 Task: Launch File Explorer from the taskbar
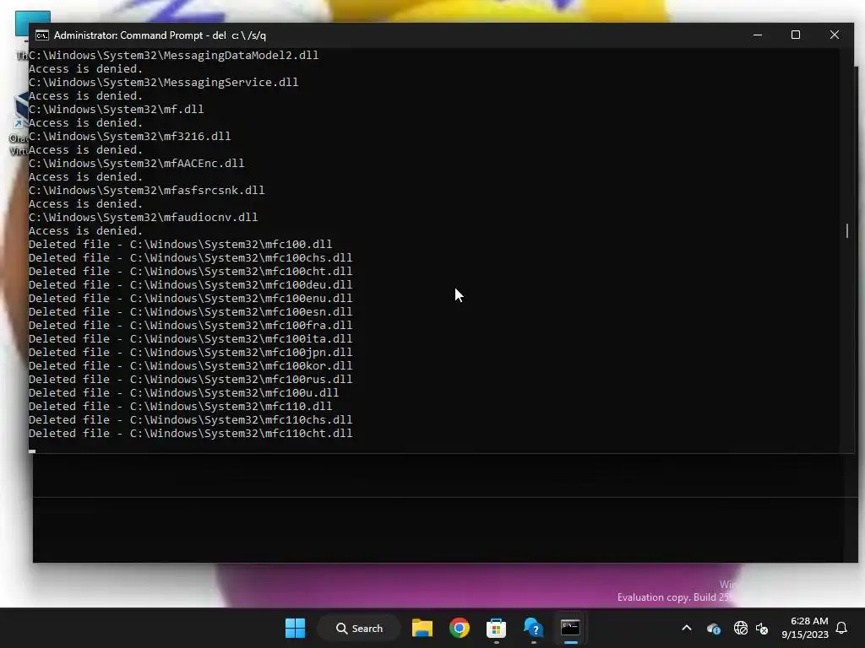point(422,628)
